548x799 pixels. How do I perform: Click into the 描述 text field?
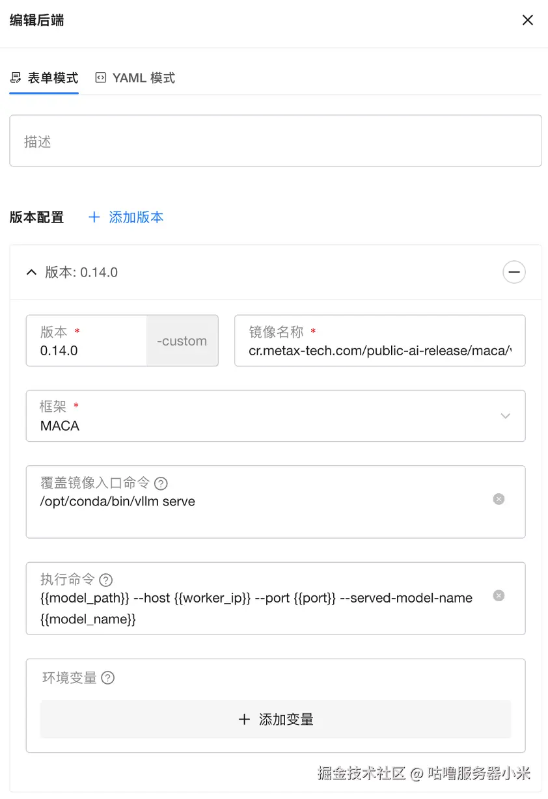pyautogui.click(x=275, y=141)
